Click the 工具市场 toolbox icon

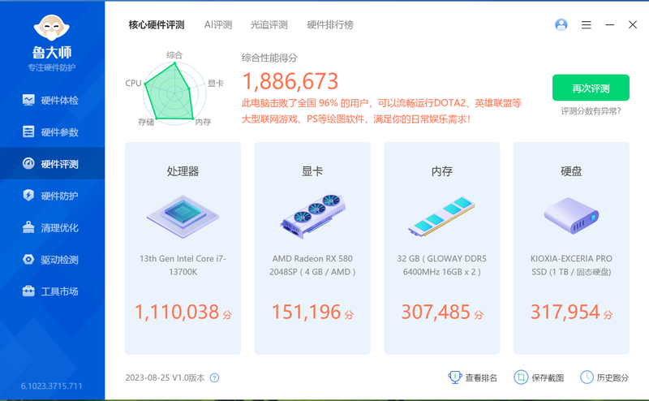click(28, 291)
